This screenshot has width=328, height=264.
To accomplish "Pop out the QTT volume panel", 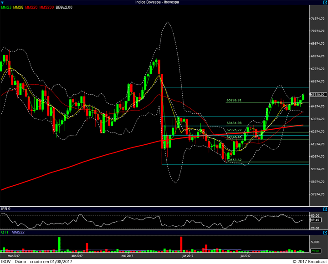I will (x=325, y=233).
